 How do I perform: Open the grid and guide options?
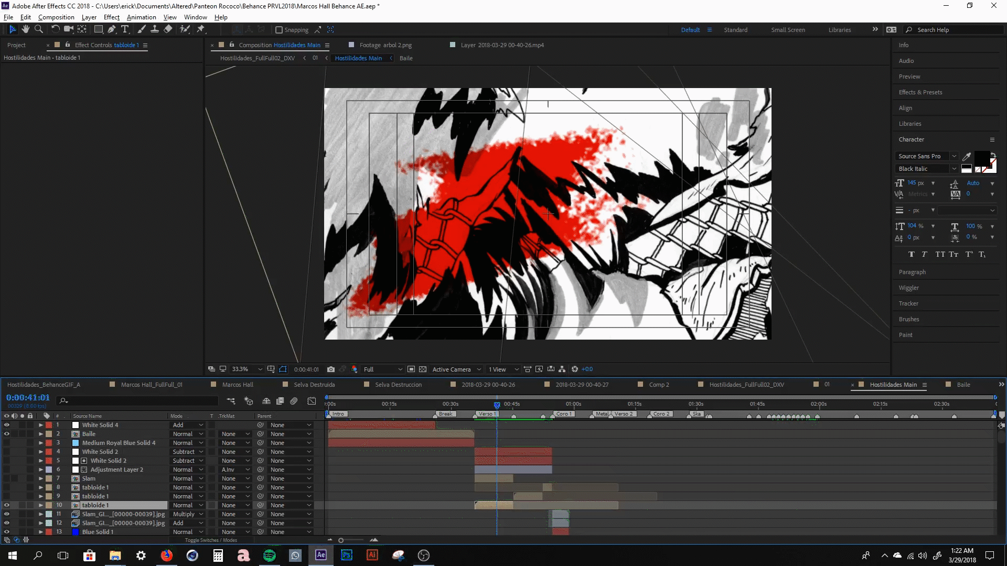coord(271,369)
